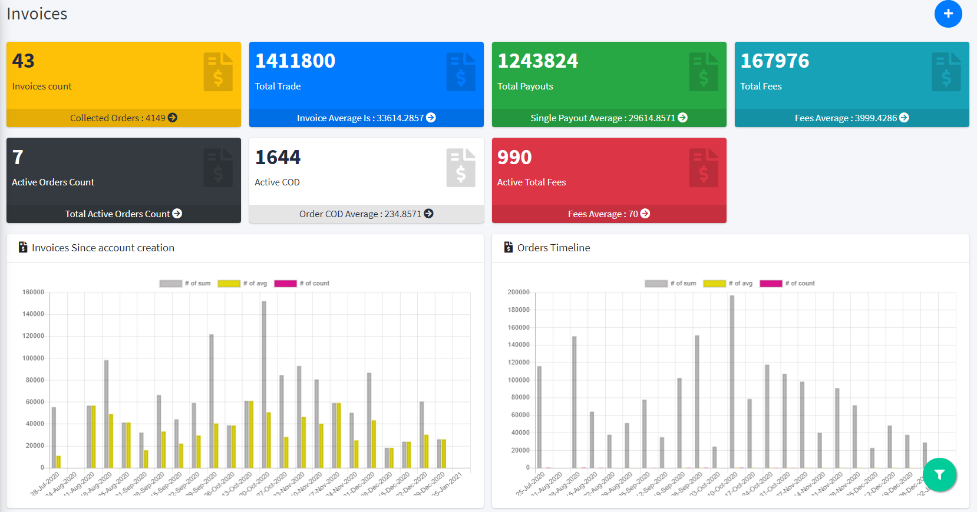The image size is (977, 512).
Task: Click 'Invoices count' label text
Action: [x=42, y=87]
